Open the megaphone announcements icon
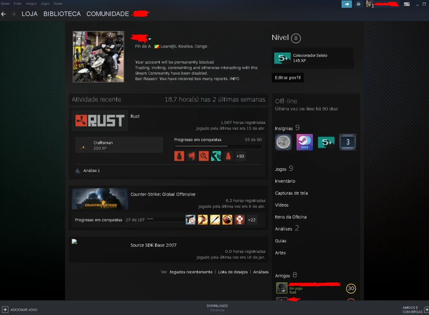This screenshot has width=429, height=315. [346, 4]
